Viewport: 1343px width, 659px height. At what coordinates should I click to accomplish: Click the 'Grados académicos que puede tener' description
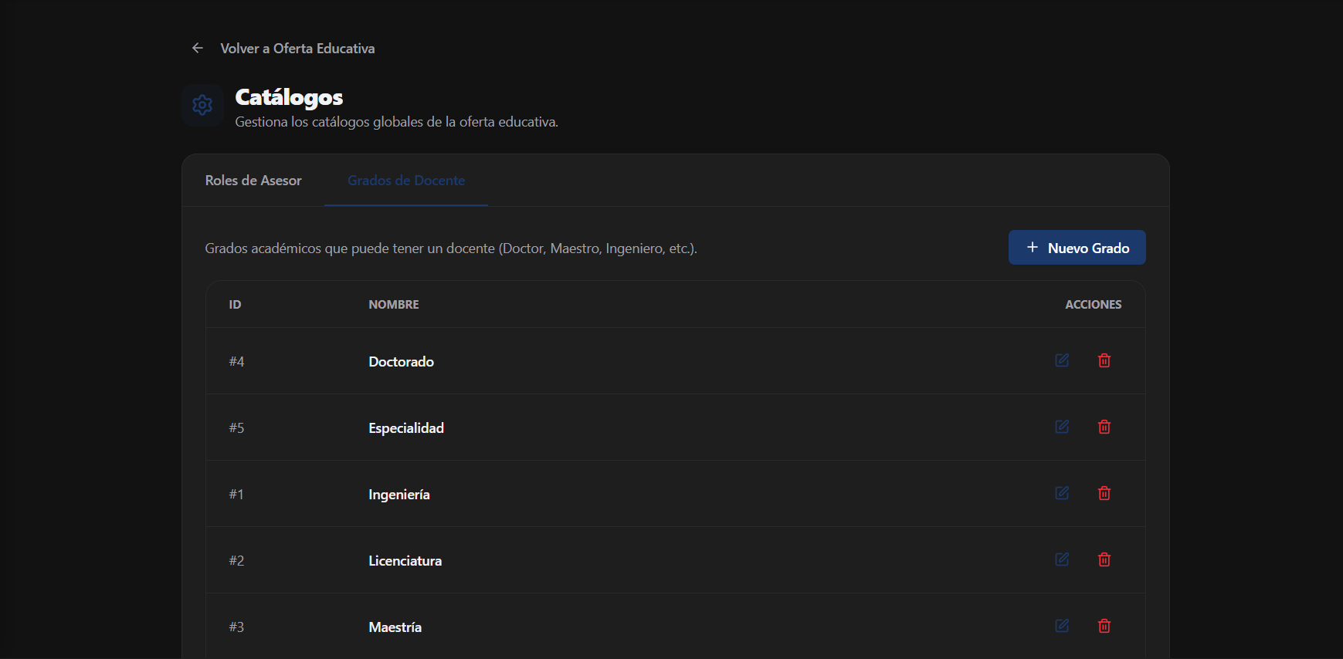coord(451,248)
